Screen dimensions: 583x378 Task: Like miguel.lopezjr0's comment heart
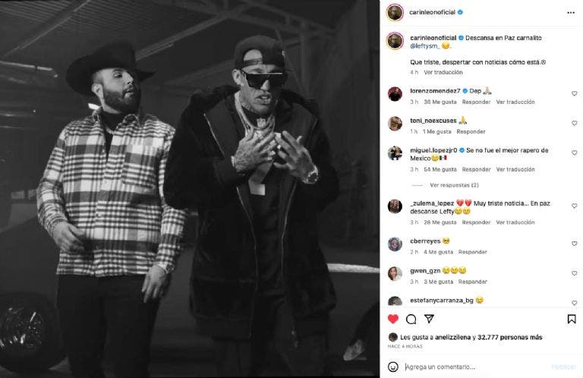(574, 153)
